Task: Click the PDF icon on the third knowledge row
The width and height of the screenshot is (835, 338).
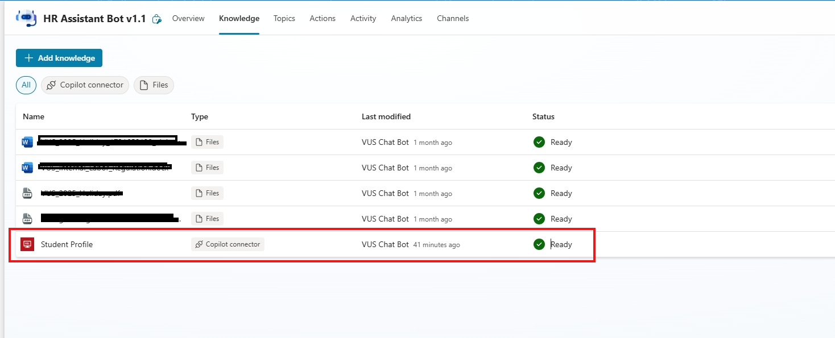Action: 27,193
